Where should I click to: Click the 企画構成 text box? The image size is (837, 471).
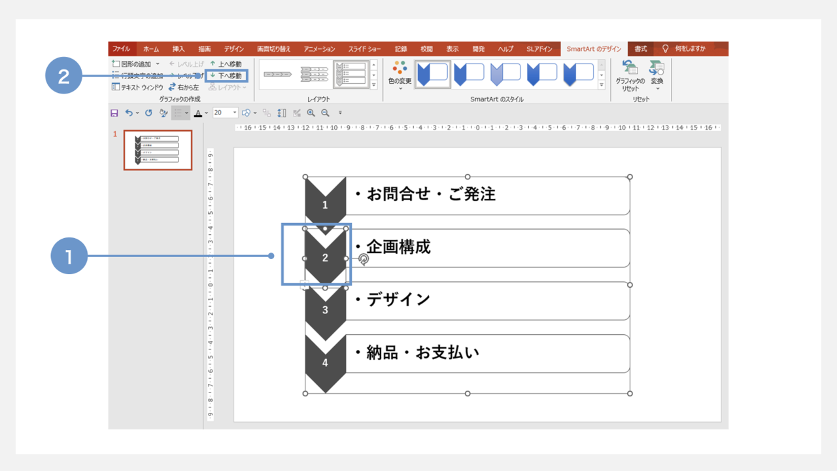pyautogui.click(x=487, y=248)
